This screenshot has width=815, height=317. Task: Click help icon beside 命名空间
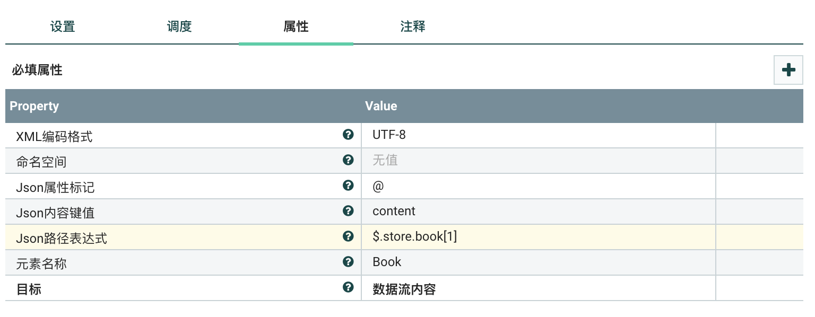click(348, 160)
